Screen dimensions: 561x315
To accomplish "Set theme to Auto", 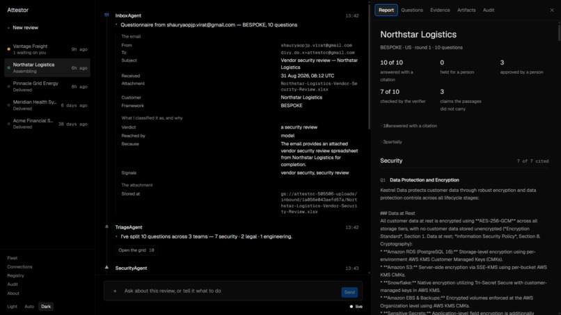I will click(x=29, y=307).
